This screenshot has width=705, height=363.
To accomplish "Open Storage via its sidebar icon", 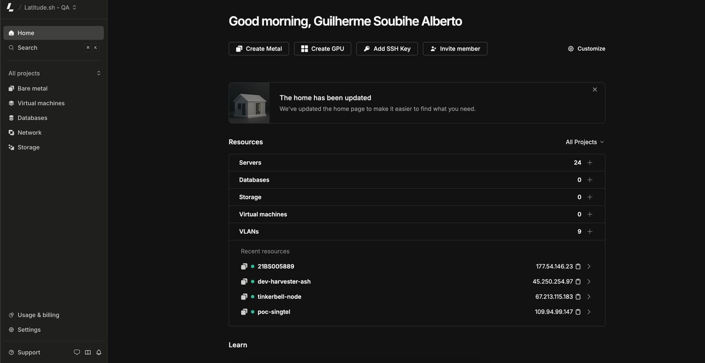I will click(11, 147).
